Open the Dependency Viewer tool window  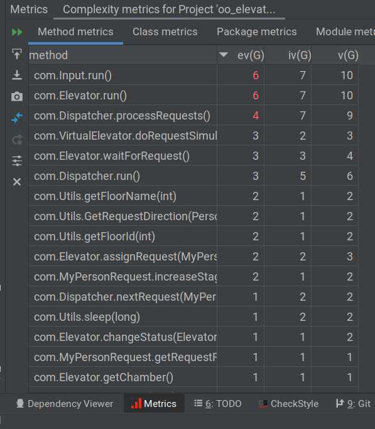(x=64, y=404)
